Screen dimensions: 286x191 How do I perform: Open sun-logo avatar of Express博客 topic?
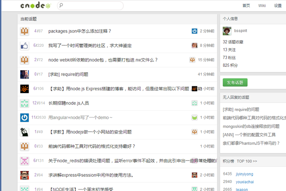(24, 89)
